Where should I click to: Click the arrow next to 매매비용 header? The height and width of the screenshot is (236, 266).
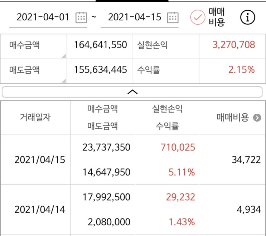(x=257, y=118)
